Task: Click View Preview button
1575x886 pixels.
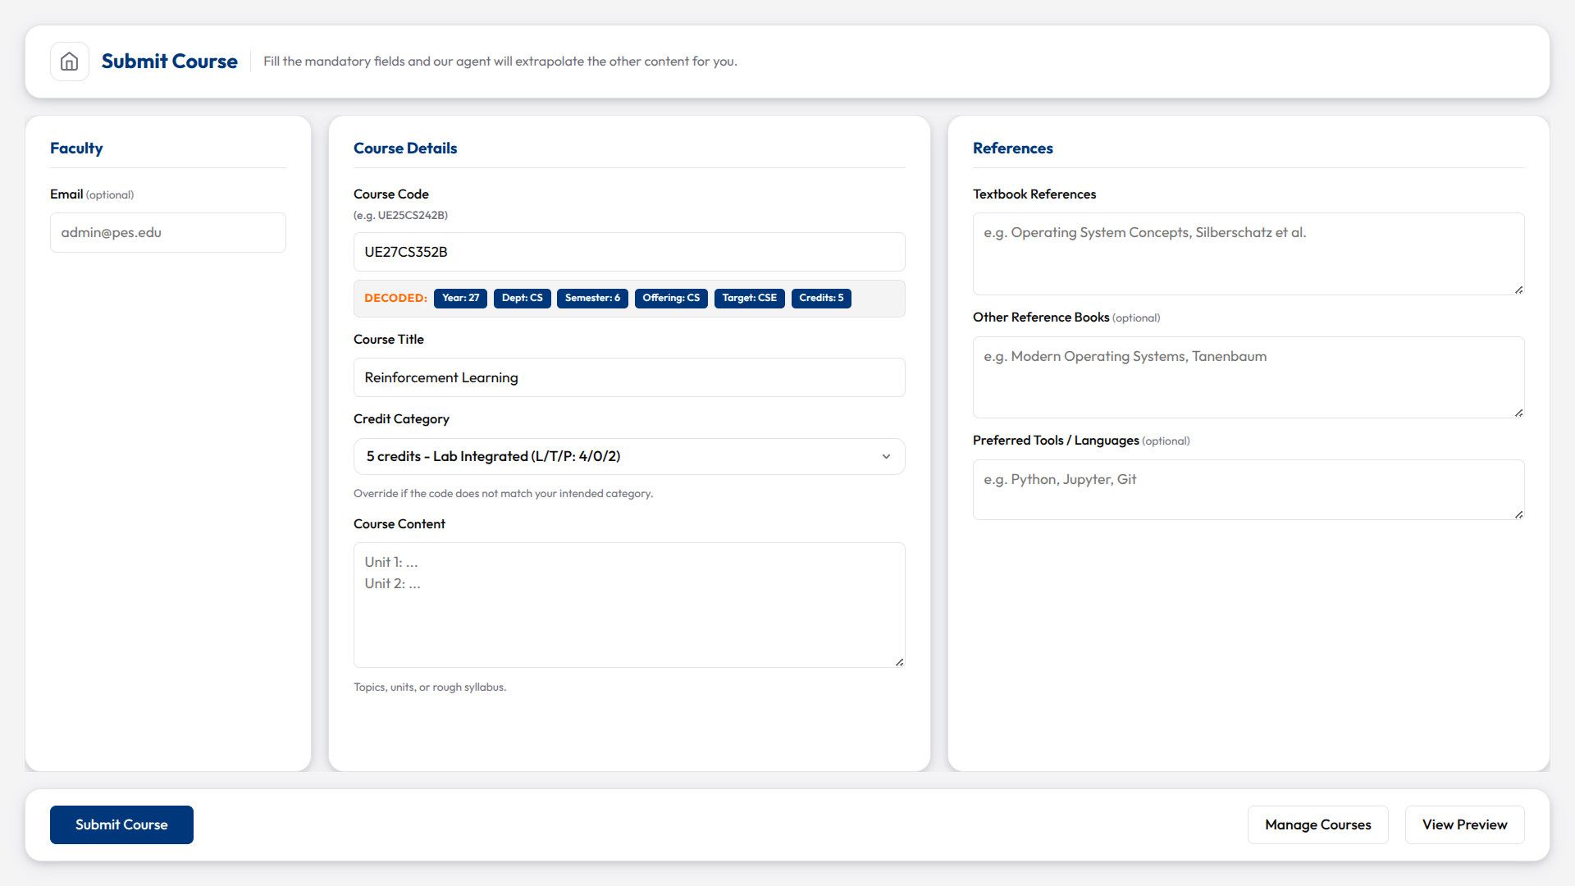Action: (1464, 824)
